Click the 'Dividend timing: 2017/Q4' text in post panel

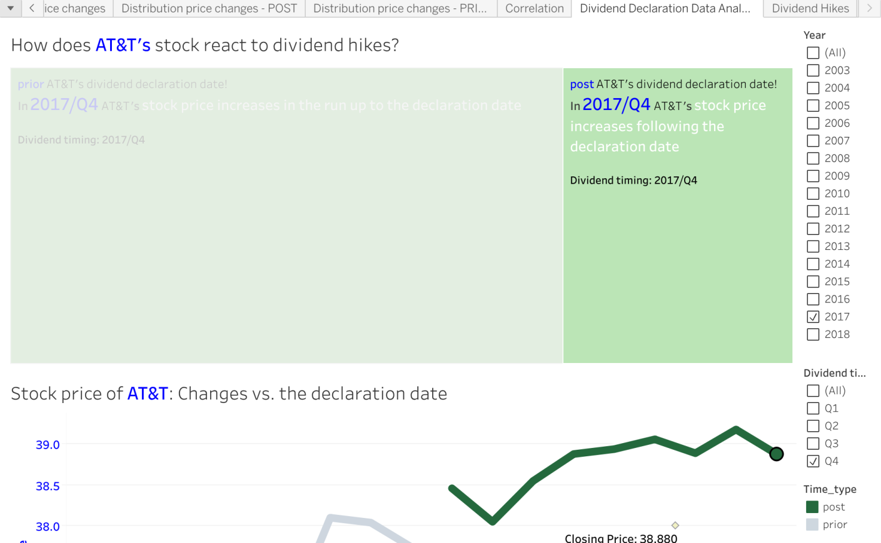(x=633, y=181)
